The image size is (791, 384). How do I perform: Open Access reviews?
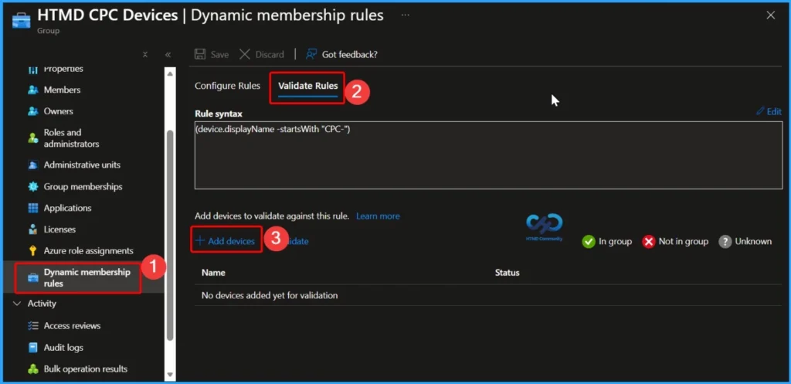72,326
